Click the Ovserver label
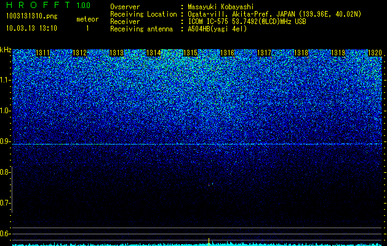Image resolution: width=387 pixels, height=246 pixels. point(125,7)
